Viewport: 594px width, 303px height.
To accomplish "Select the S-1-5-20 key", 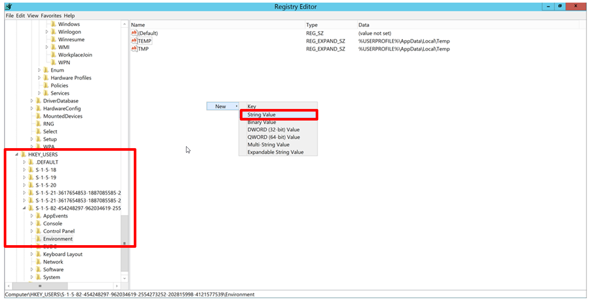I will point(46,185).
